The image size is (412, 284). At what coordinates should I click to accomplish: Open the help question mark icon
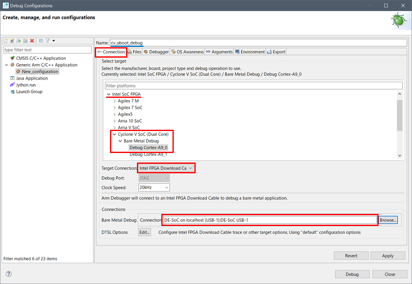9,274
